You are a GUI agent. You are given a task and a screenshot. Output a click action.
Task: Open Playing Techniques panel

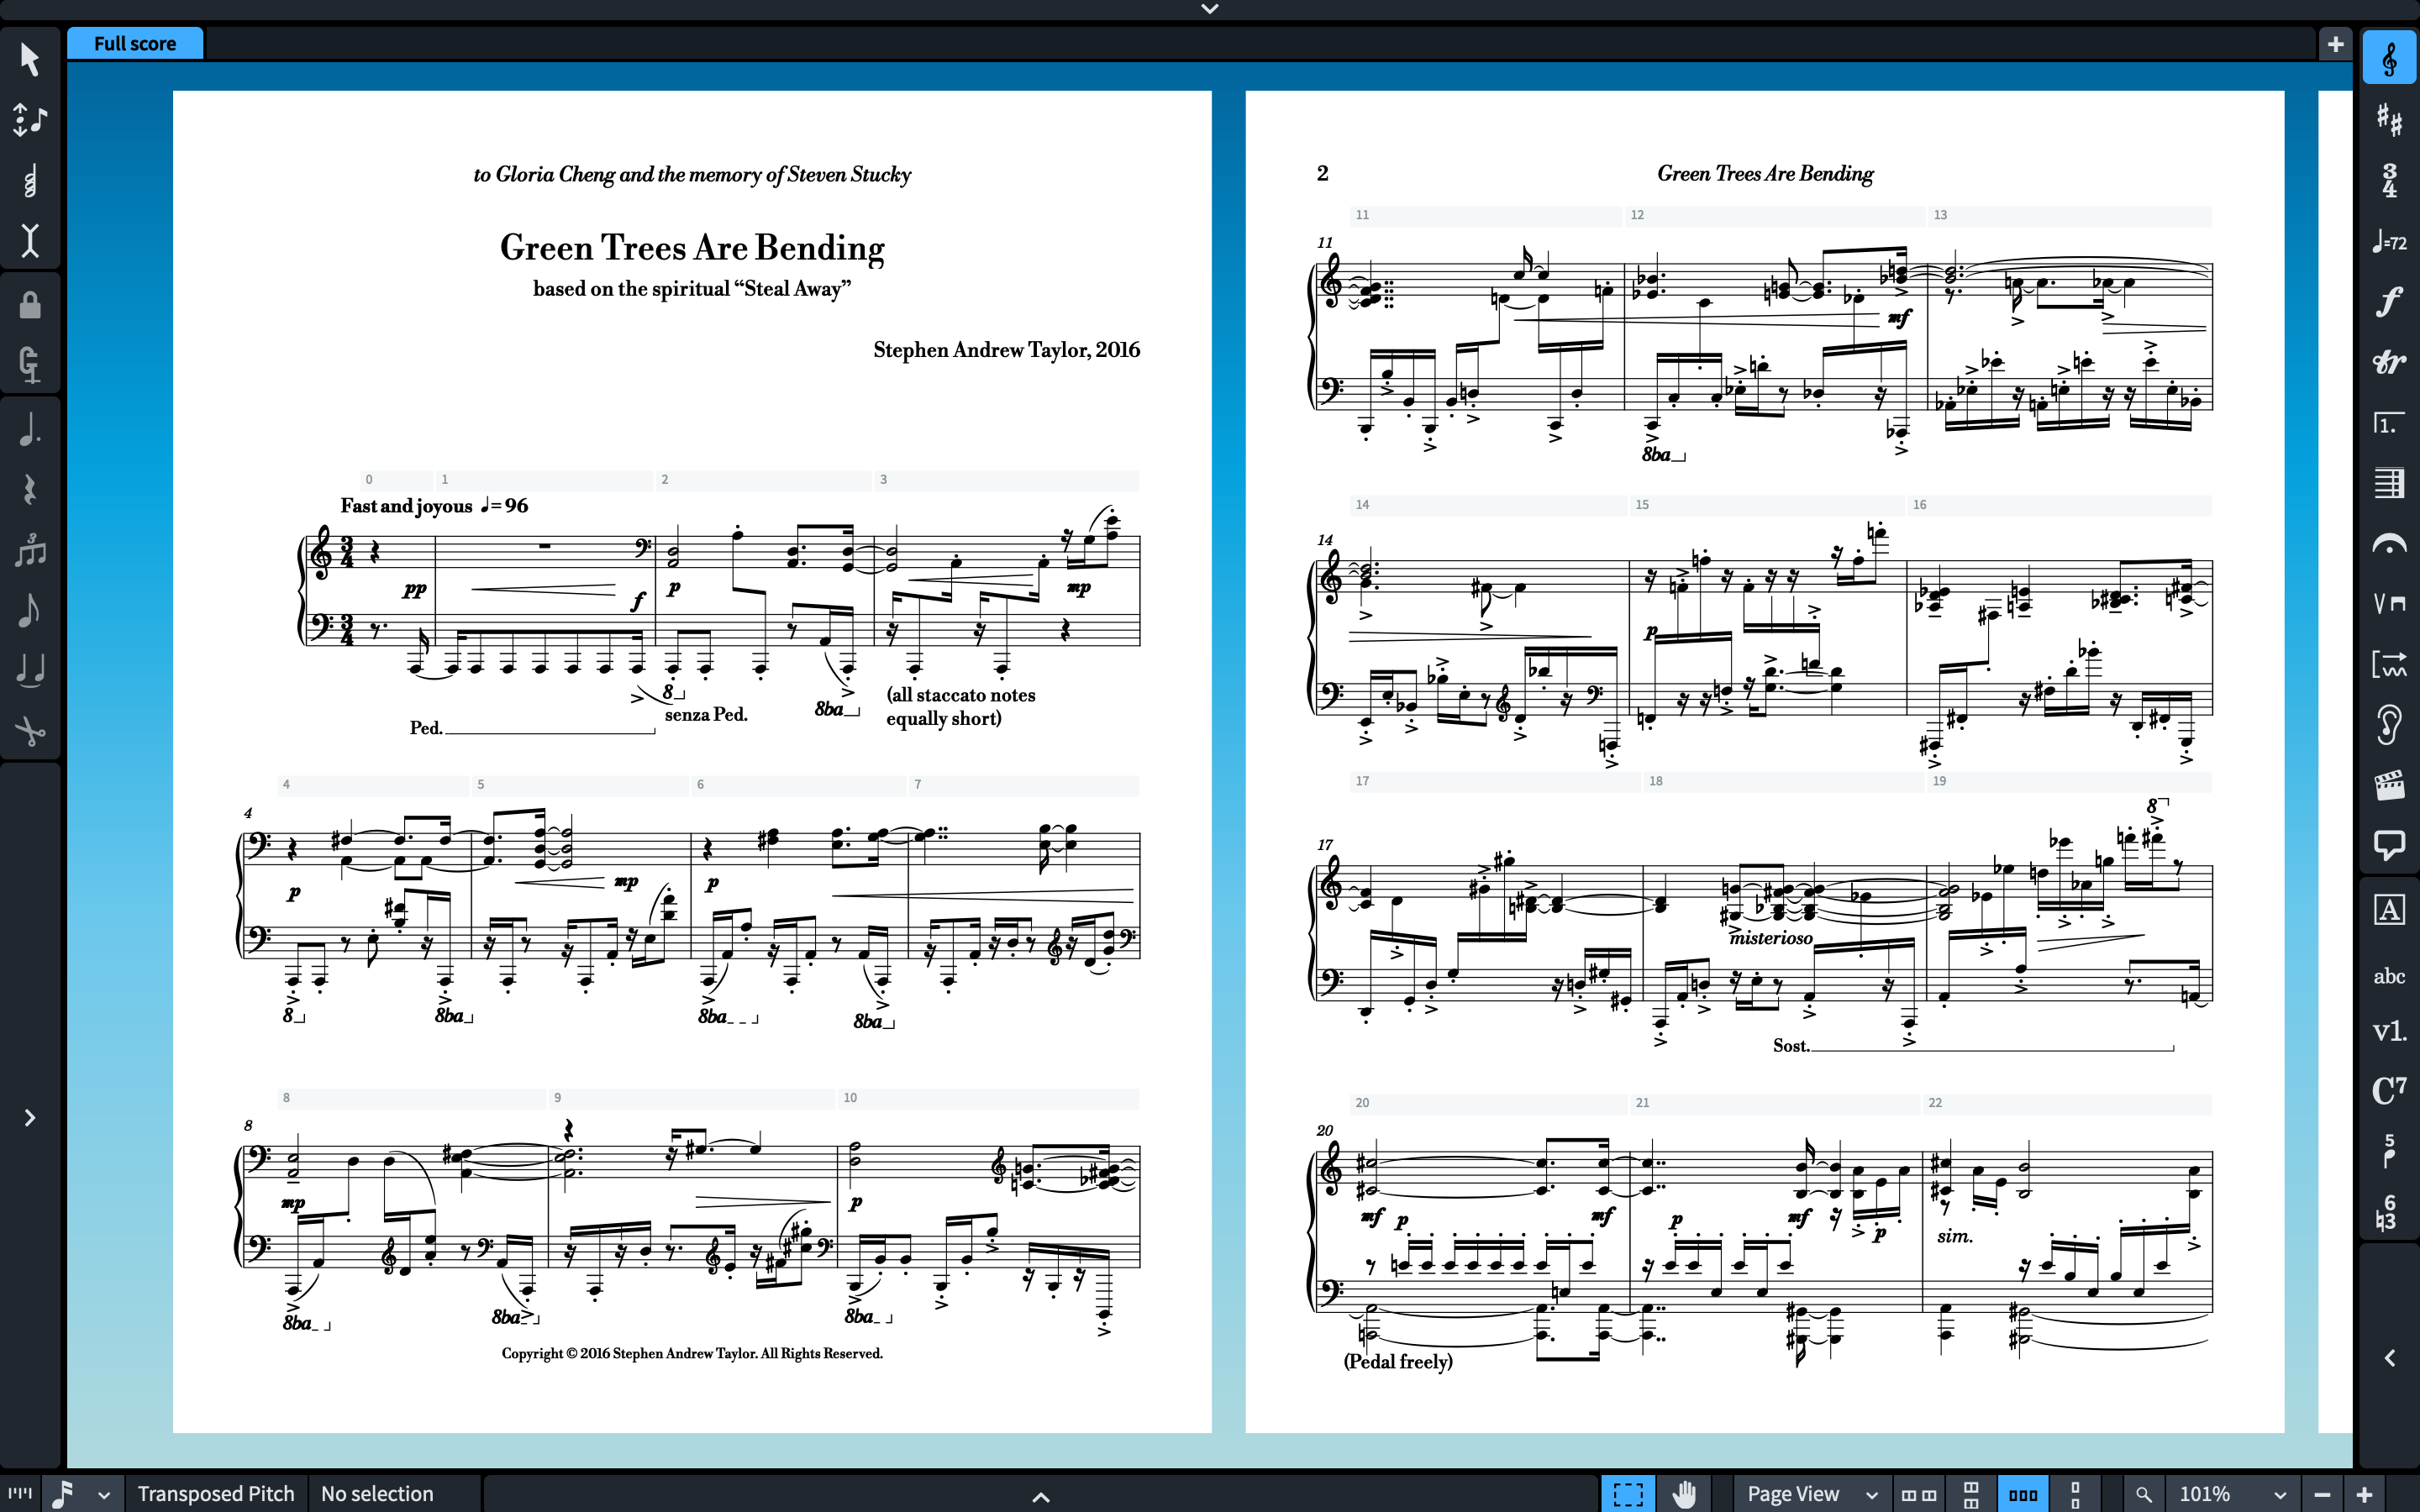2389,603
